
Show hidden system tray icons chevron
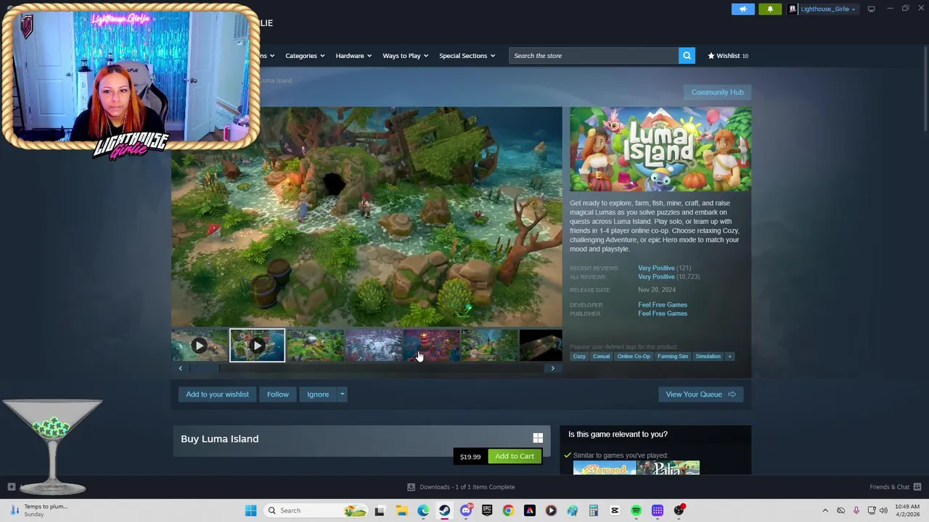coord(824,510)
